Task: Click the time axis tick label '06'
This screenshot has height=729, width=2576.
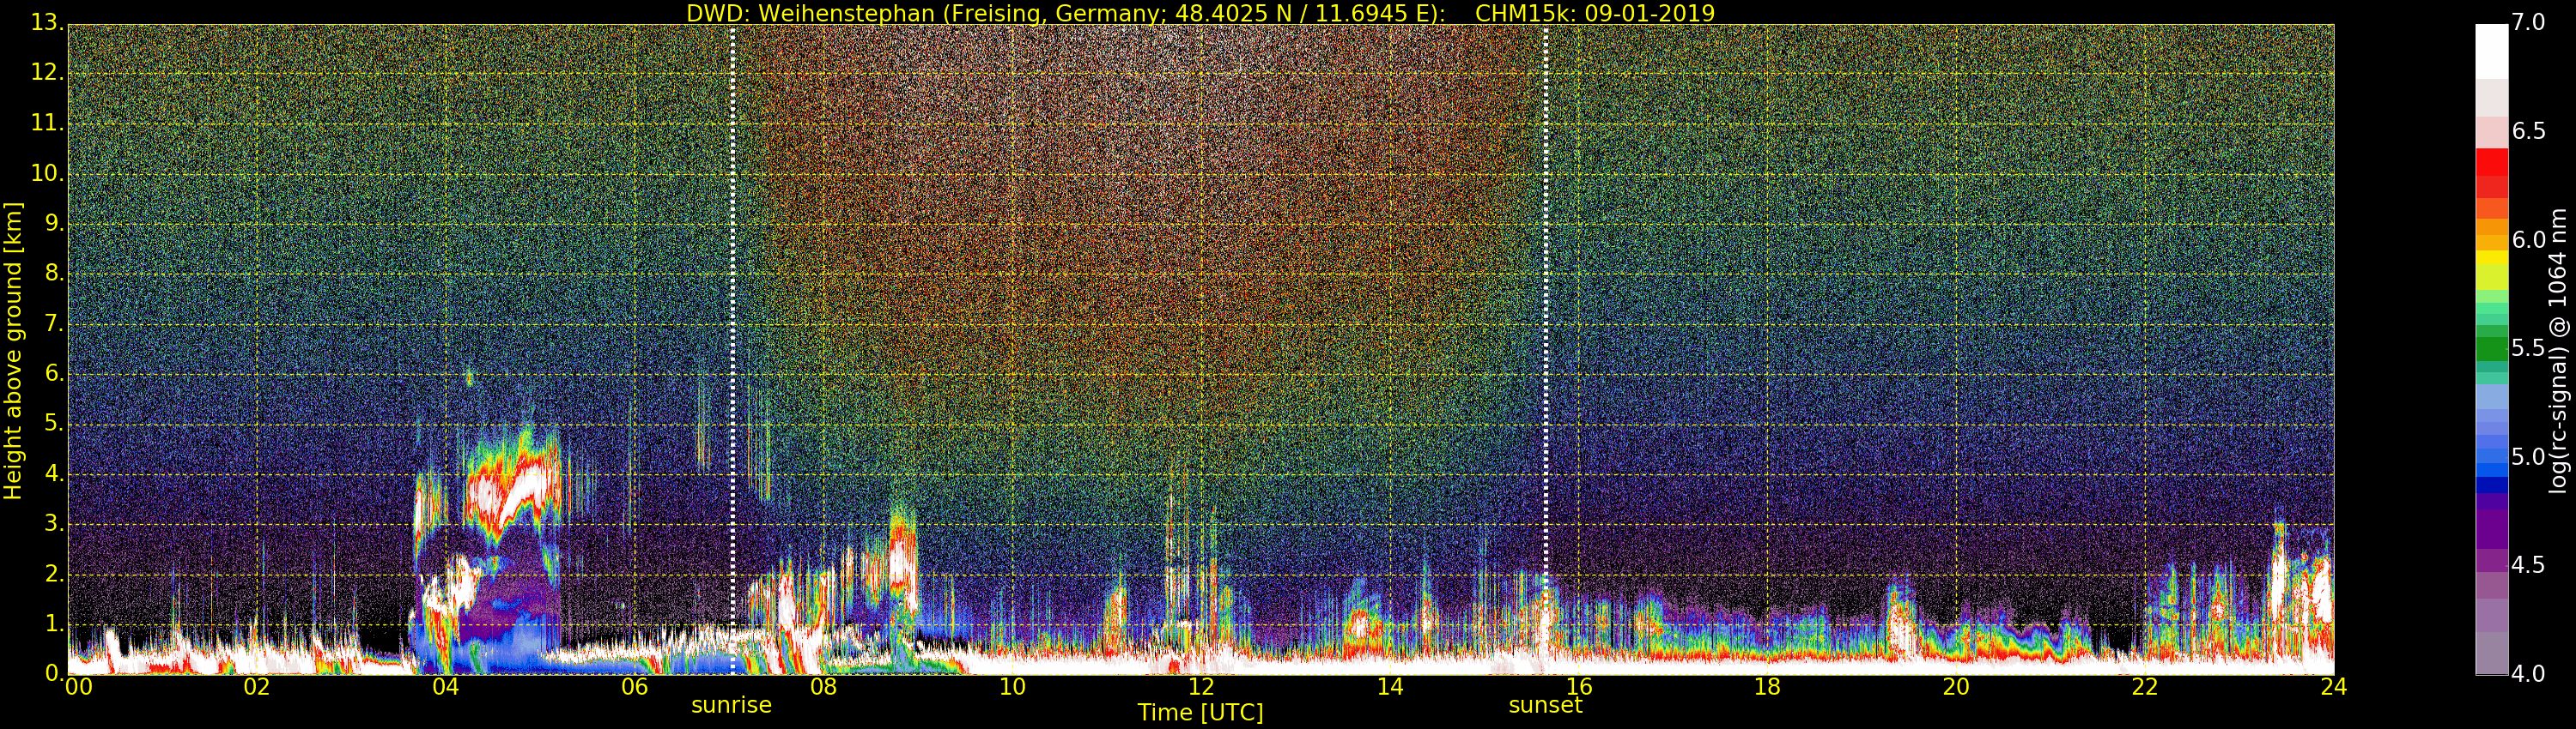Action: coord(634,687)
